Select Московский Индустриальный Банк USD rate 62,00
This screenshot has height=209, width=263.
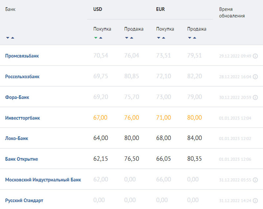tap(101, 179)
